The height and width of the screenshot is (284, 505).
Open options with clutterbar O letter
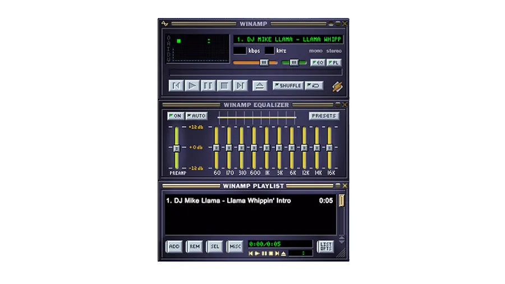169,38
